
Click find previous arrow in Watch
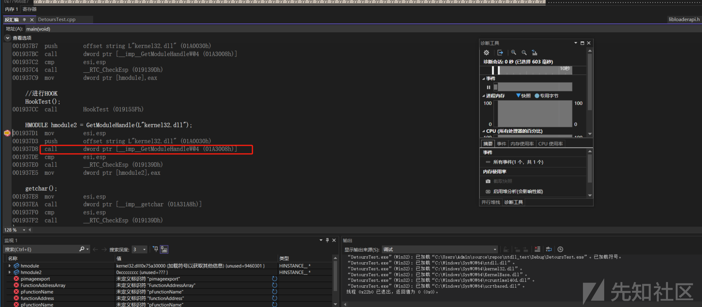[95, 249]
